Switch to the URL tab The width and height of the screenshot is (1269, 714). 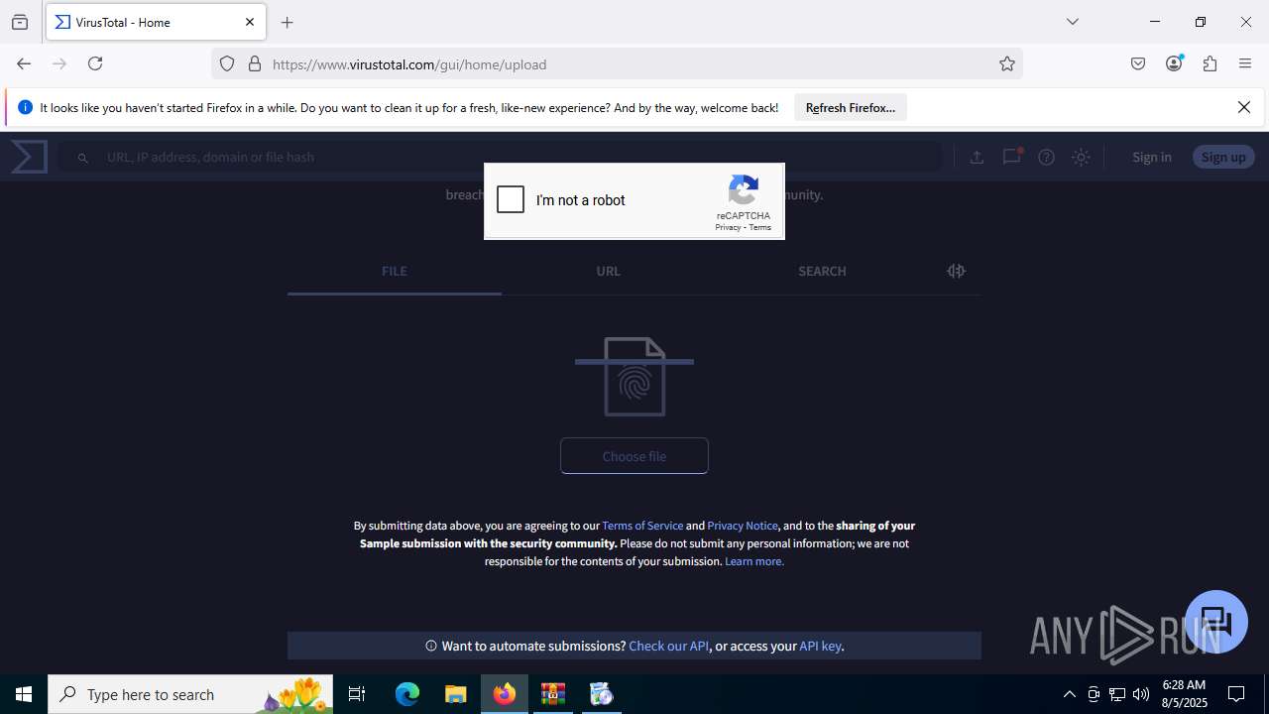tap(609, 271)
